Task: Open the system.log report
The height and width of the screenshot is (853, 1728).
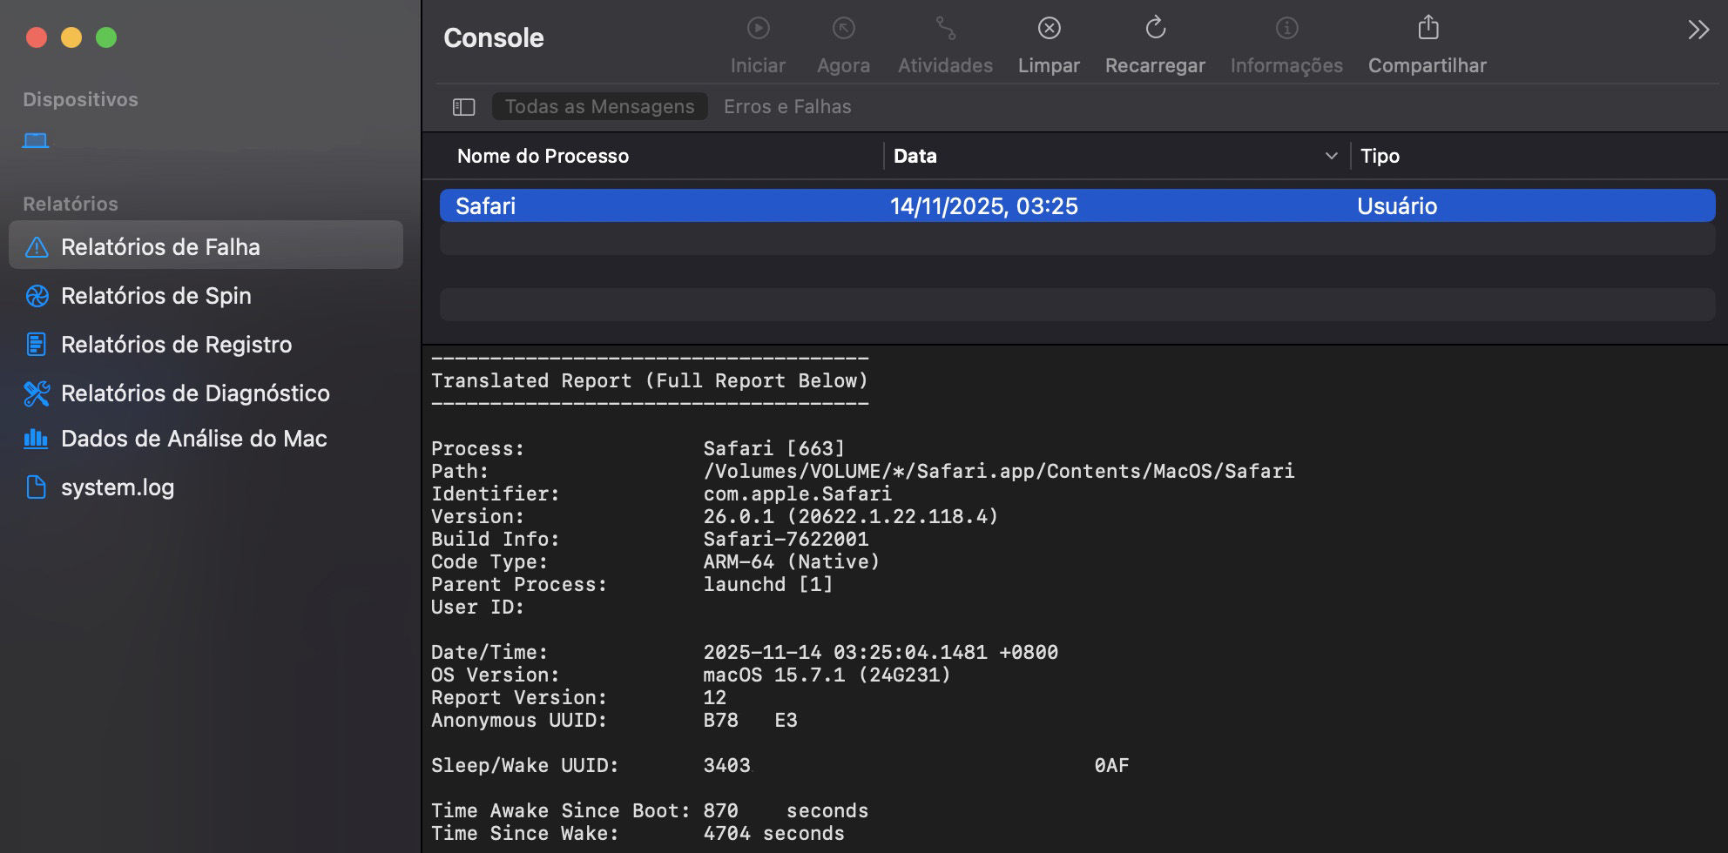Action: (x=118, y=487)
